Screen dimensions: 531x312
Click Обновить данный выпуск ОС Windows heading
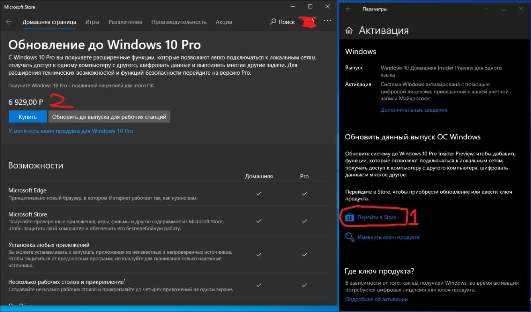coord(413,137)
